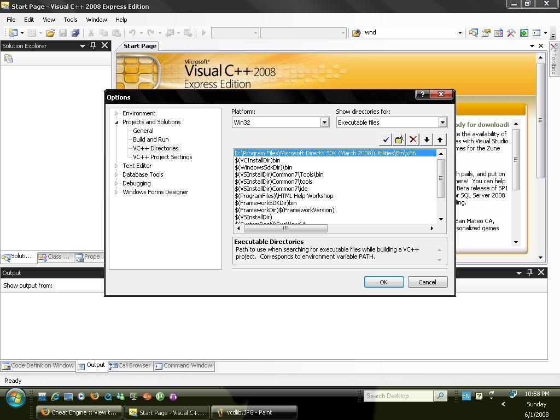Click OK in the Options dialog
Screen dimensions: 560x420
pos(384,282)
